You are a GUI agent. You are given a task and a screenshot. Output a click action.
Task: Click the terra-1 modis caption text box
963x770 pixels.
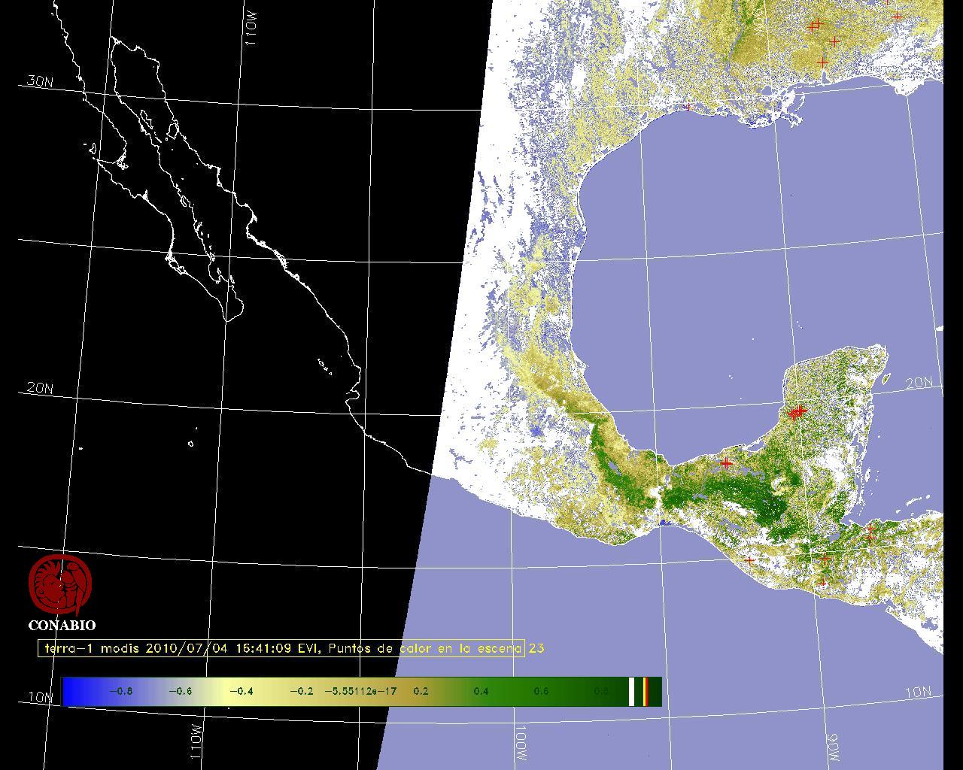point(281,648)
